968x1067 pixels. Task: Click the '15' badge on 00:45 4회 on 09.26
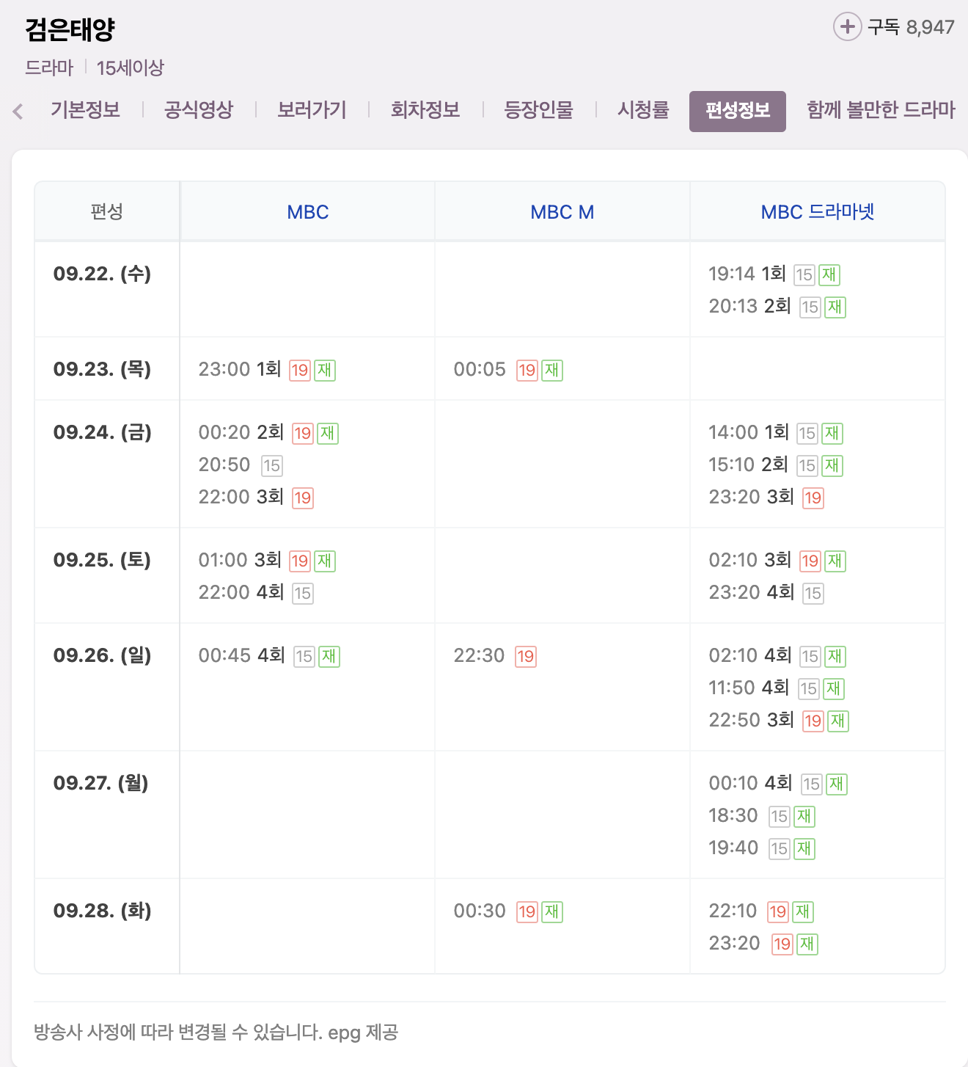click(x=303, y=657)
